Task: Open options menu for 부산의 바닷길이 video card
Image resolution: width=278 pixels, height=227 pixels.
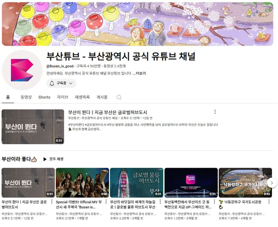Action: pyautogui.click(x=160, y=202)
